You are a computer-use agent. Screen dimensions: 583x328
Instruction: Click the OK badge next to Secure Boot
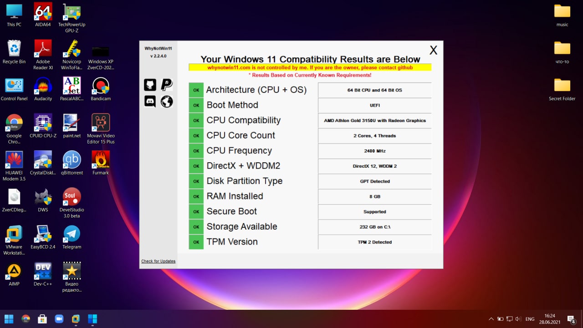tap(196, 211)
